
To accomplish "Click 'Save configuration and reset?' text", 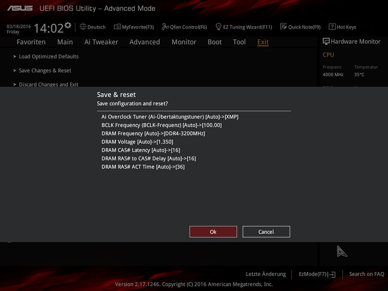I will tap(132, 103).
